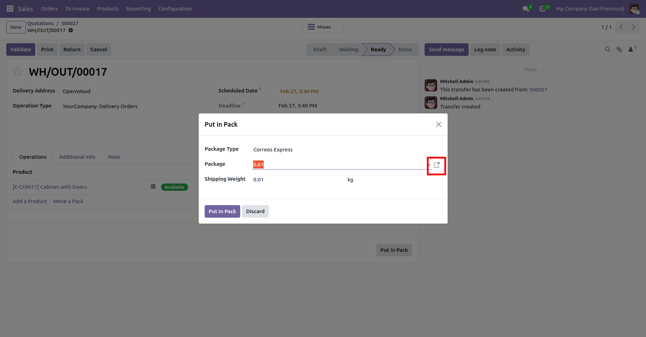The height and width of the screenshot is (337, 646).
Task: Select the Ready status stage
Action: [378, 50]
